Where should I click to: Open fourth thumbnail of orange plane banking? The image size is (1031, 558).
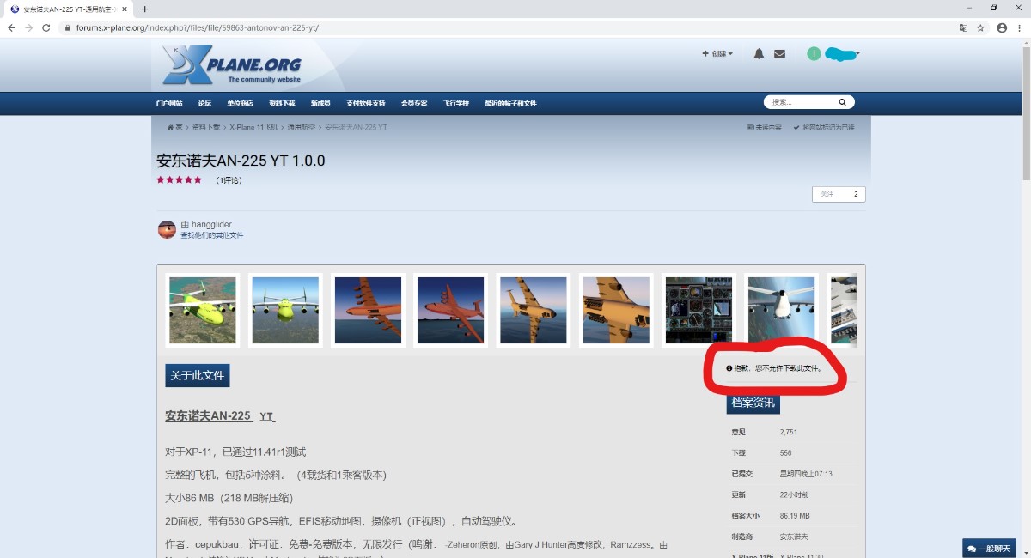pyautogui.click(x=450, y=310)
